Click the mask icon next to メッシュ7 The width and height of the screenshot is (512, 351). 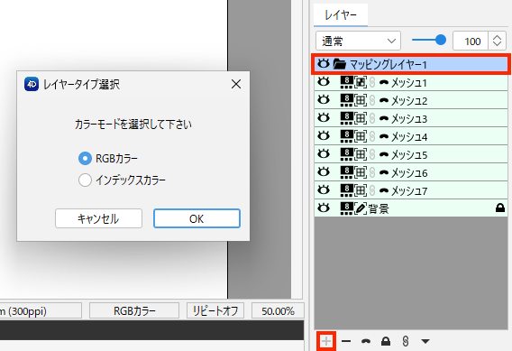pos(384,190)
